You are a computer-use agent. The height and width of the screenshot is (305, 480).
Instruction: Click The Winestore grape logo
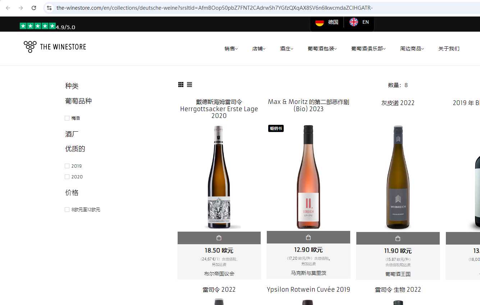(30, 47)
